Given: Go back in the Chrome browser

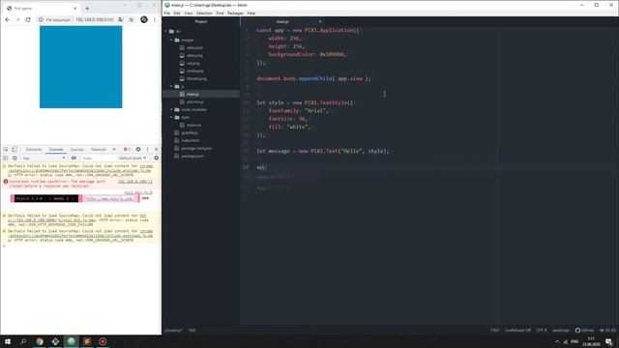Looking at the screenshot, I should coord(8,19).
